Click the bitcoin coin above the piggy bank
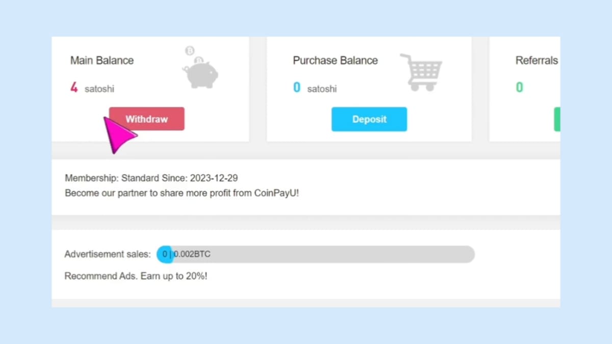 190,51
